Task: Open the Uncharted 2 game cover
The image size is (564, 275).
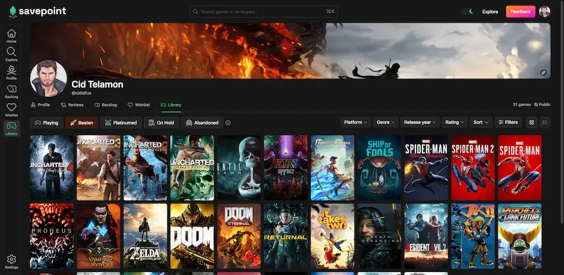Action: [x=145, y=168]
